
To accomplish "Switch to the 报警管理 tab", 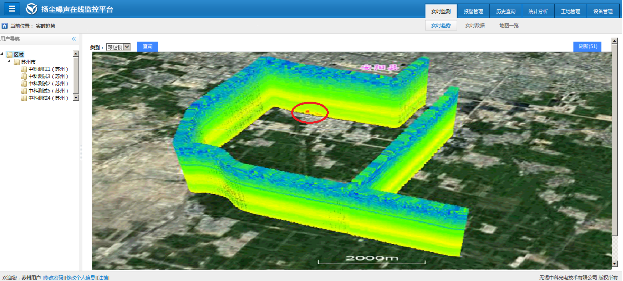I will tap(473, 12).
